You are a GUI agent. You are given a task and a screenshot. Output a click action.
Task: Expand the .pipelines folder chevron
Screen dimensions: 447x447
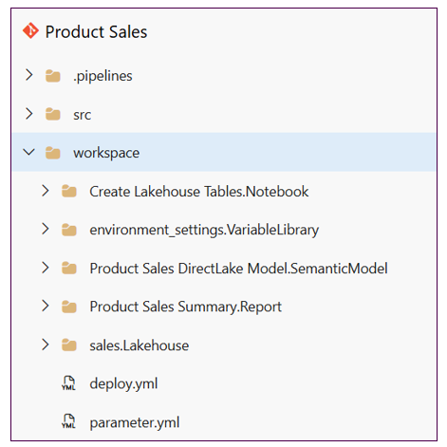click(x=29, y=75)
